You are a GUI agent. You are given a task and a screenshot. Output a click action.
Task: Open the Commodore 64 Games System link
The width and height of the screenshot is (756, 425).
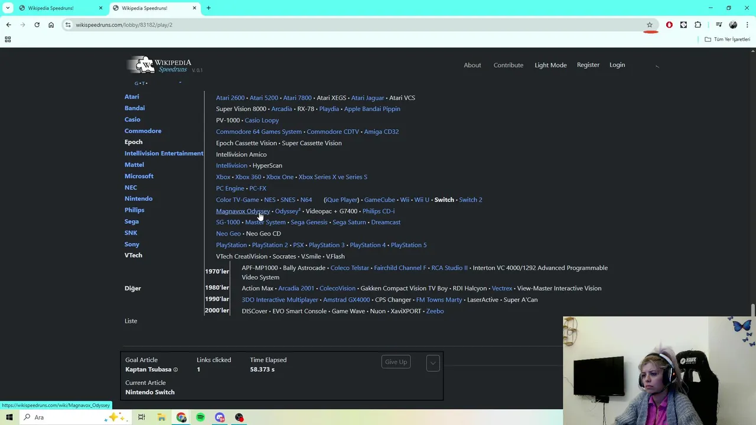point(259,132)
